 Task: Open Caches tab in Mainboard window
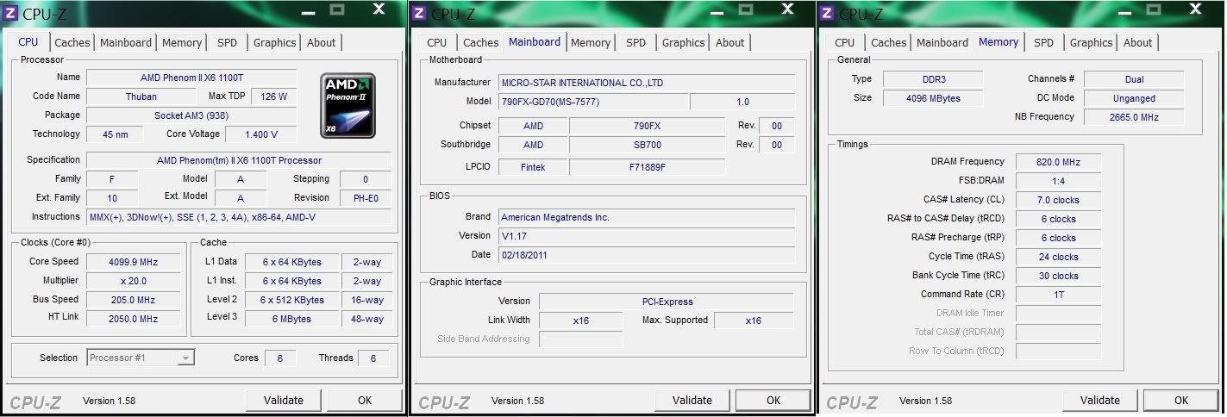pyautogui.click(x=481, y=42)
